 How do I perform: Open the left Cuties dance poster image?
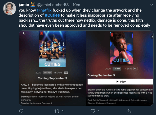52,49
